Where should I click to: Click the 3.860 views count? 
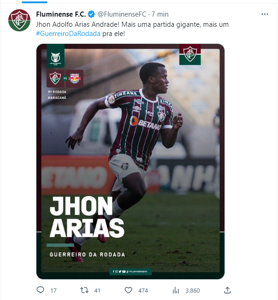pos(193,291)
